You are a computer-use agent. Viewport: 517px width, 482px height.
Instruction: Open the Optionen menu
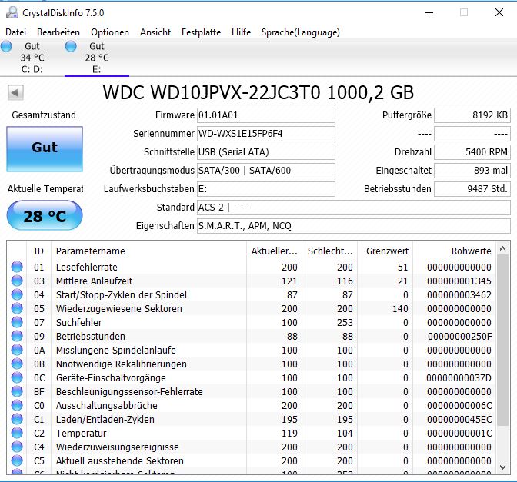(x=110, y=32)
